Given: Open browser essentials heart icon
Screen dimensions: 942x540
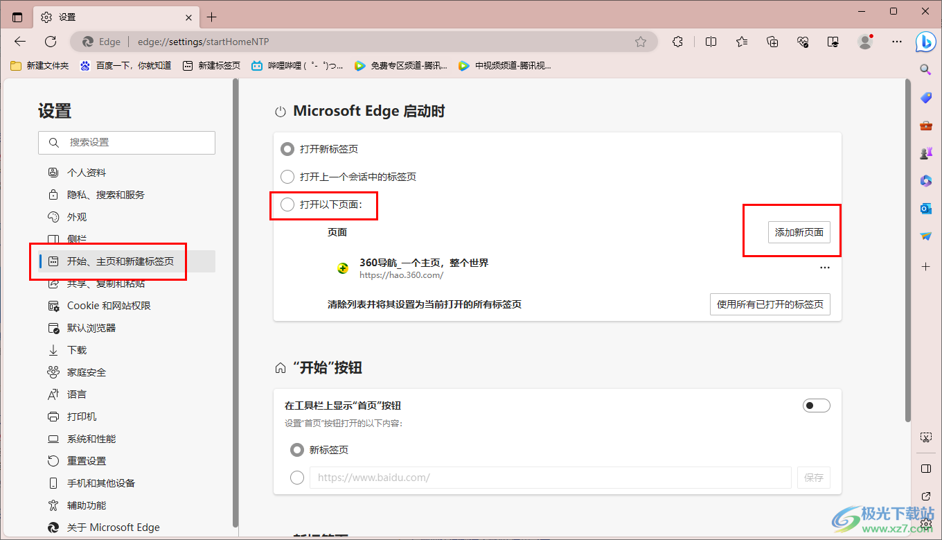Looking at the screenshot, I should pyautogui.click(x=803, y=42).
